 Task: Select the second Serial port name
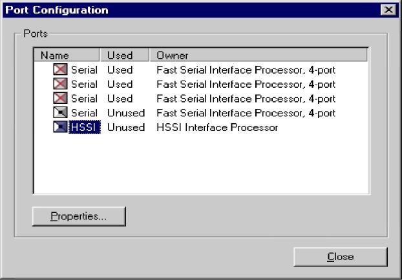pyautogui.click(x=84, y=85)
